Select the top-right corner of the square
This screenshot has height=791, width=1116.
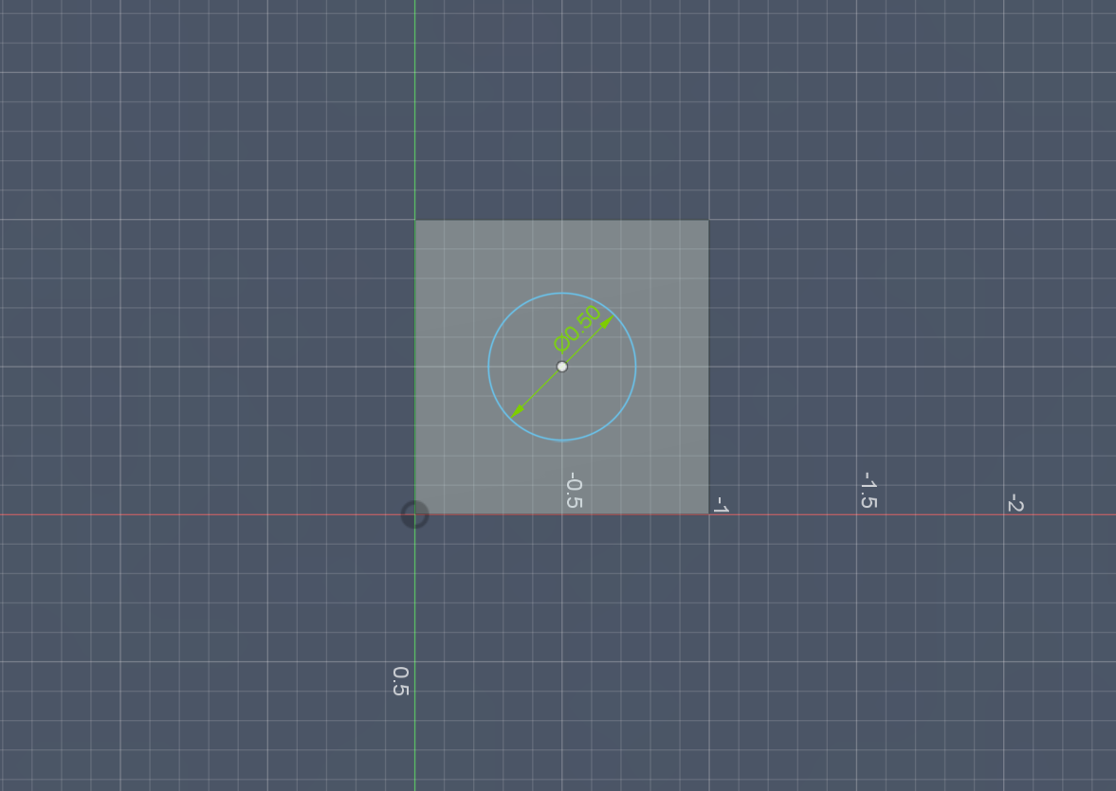coord(708,221)
